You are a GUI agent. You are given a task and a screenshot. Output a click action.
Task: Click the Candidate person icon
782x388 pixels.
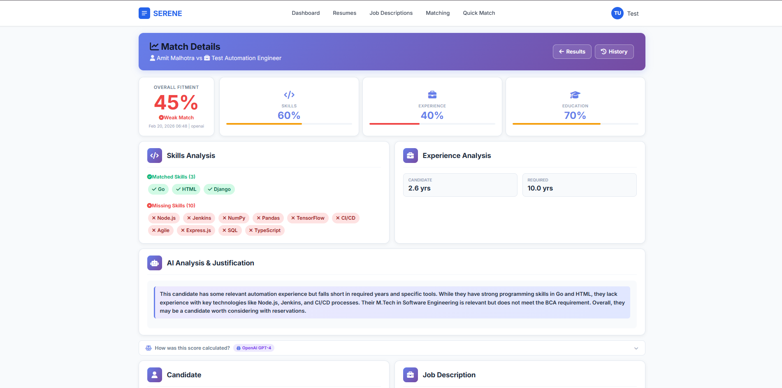pos(154,375)
